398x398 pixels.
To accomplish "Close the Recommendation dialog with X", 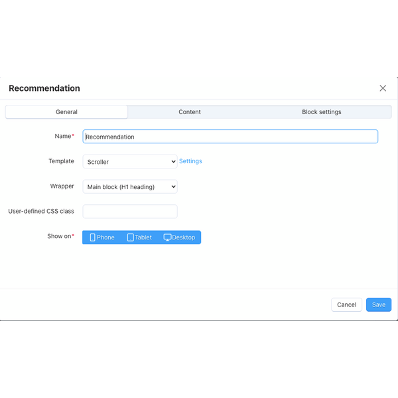I will click(383, 88).
